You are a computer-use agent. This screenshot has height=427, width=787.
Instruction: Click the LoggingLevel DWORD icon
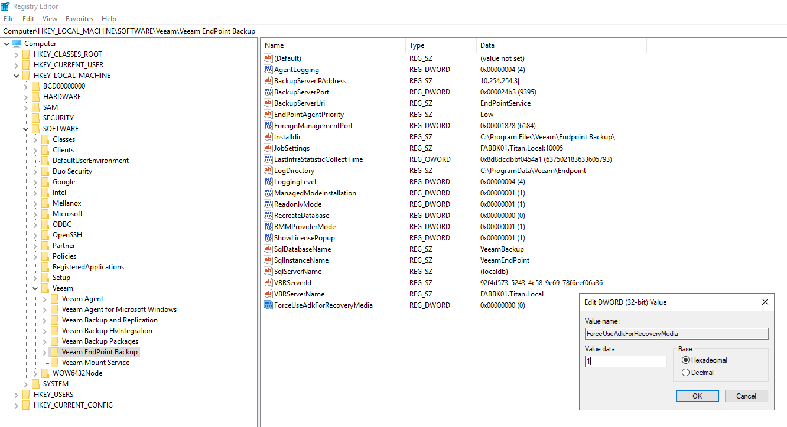coord(268,182)
